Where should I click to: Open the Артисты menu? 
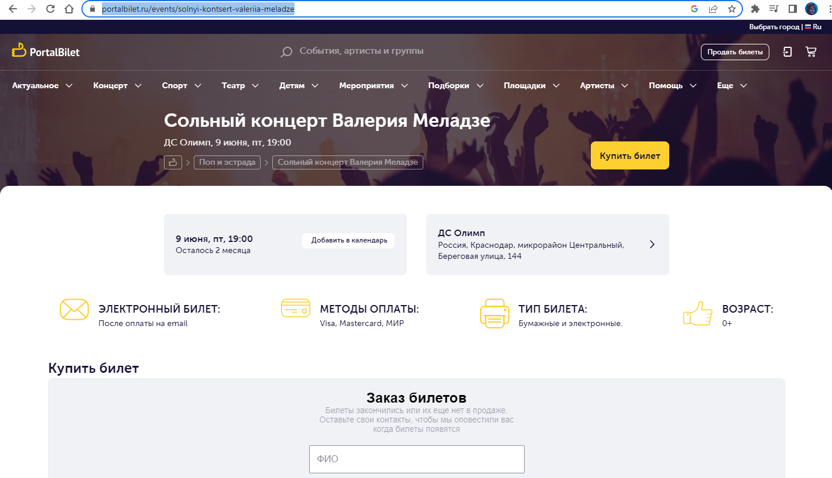pos(604,86)
